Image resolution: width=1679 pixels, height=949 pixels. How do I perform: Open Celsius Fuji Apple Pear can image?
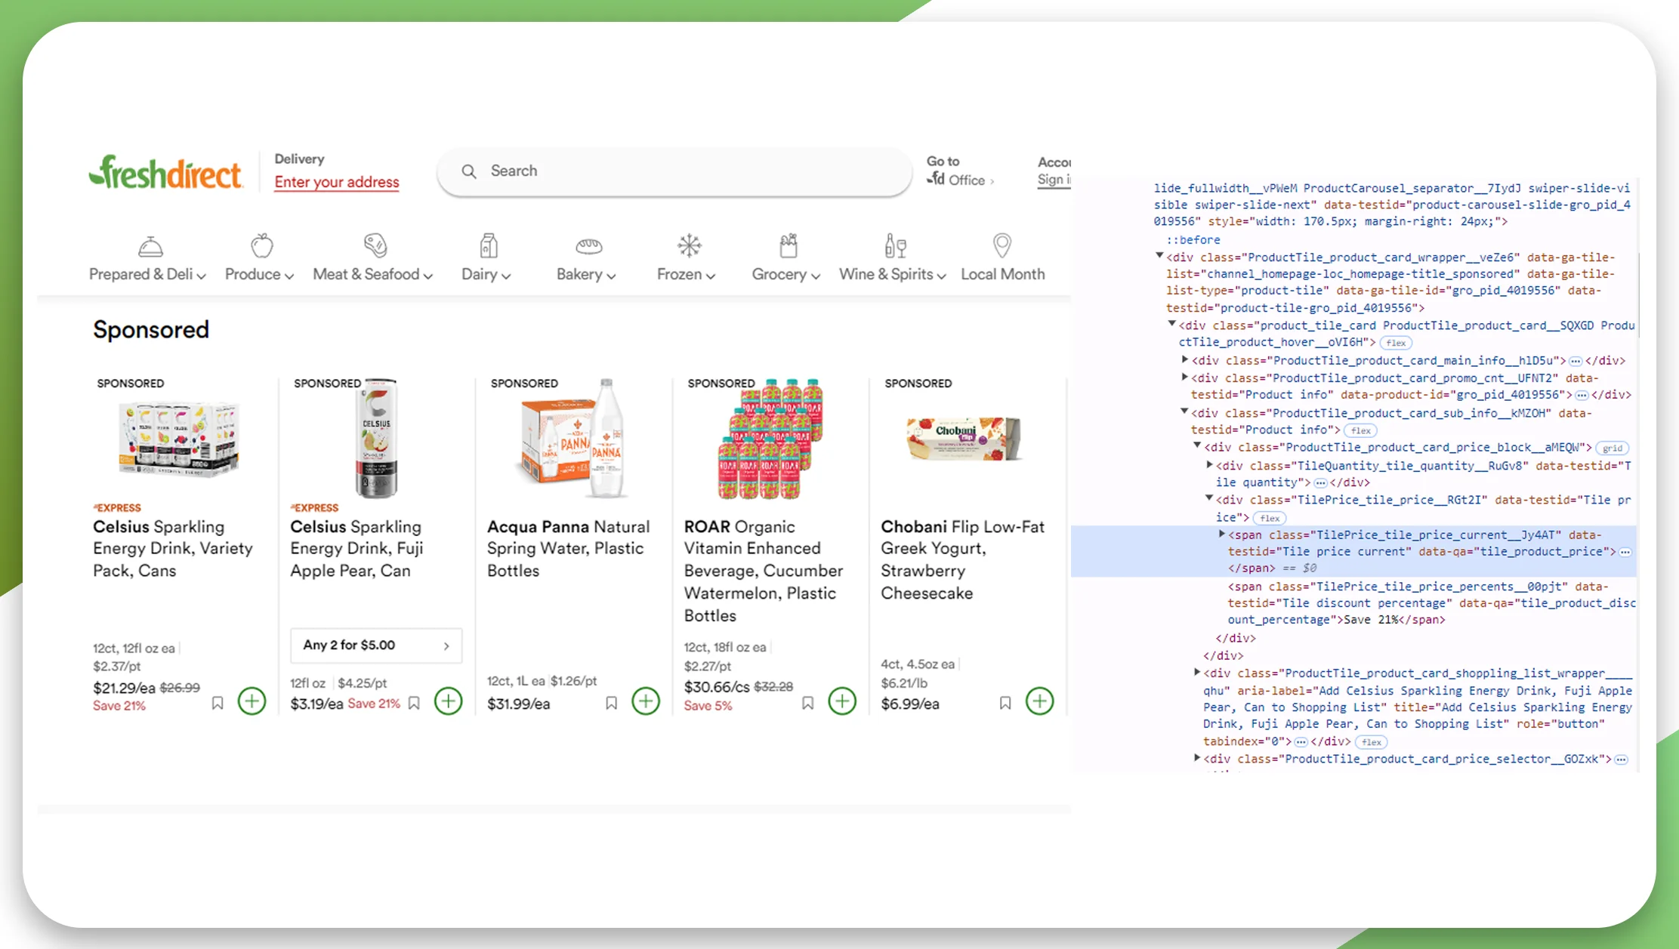click(376, 438)
